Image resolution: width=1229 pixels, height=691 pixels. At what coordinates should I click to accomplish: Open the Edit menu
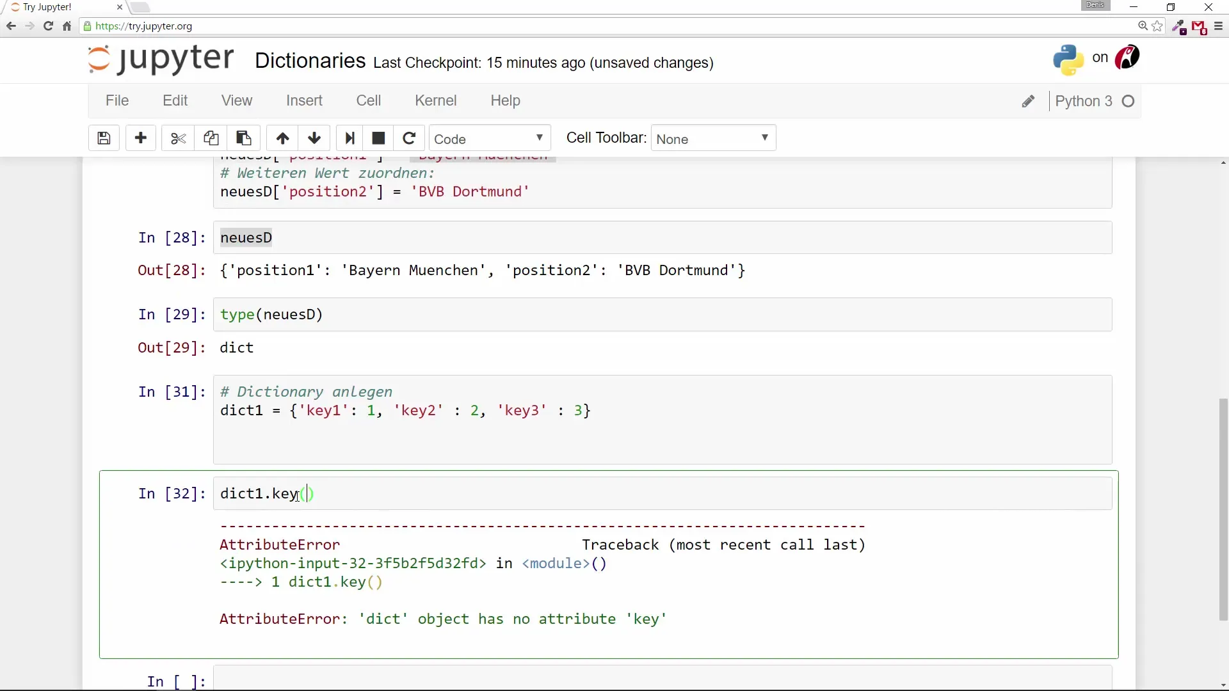click(175, 100)
